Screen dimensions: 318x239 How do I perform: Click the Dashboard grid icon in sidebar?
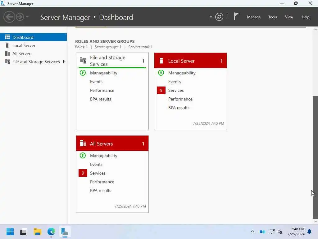[7, 37]
